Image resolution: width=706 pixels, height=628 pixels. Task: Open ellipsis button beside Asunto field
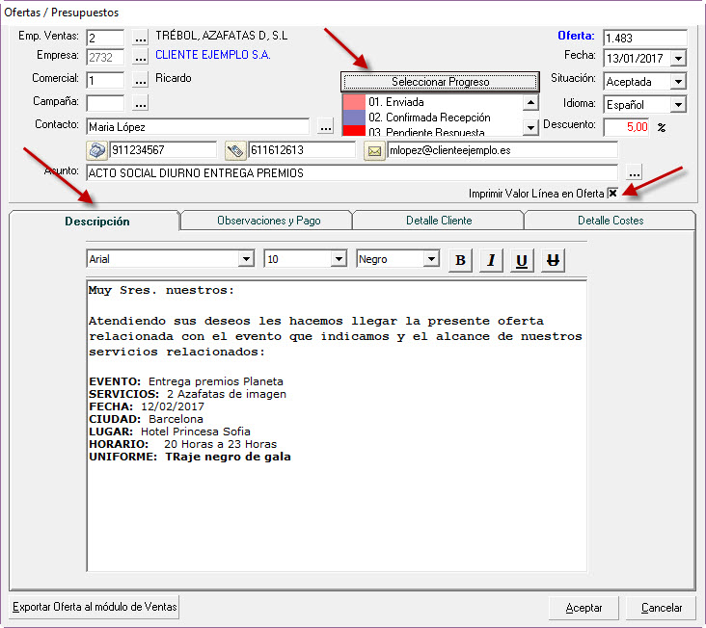634,172
